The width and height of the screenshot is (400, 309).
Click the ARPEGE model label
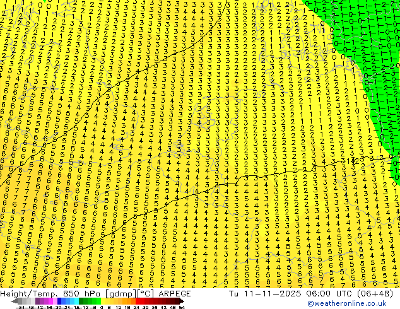175,294
